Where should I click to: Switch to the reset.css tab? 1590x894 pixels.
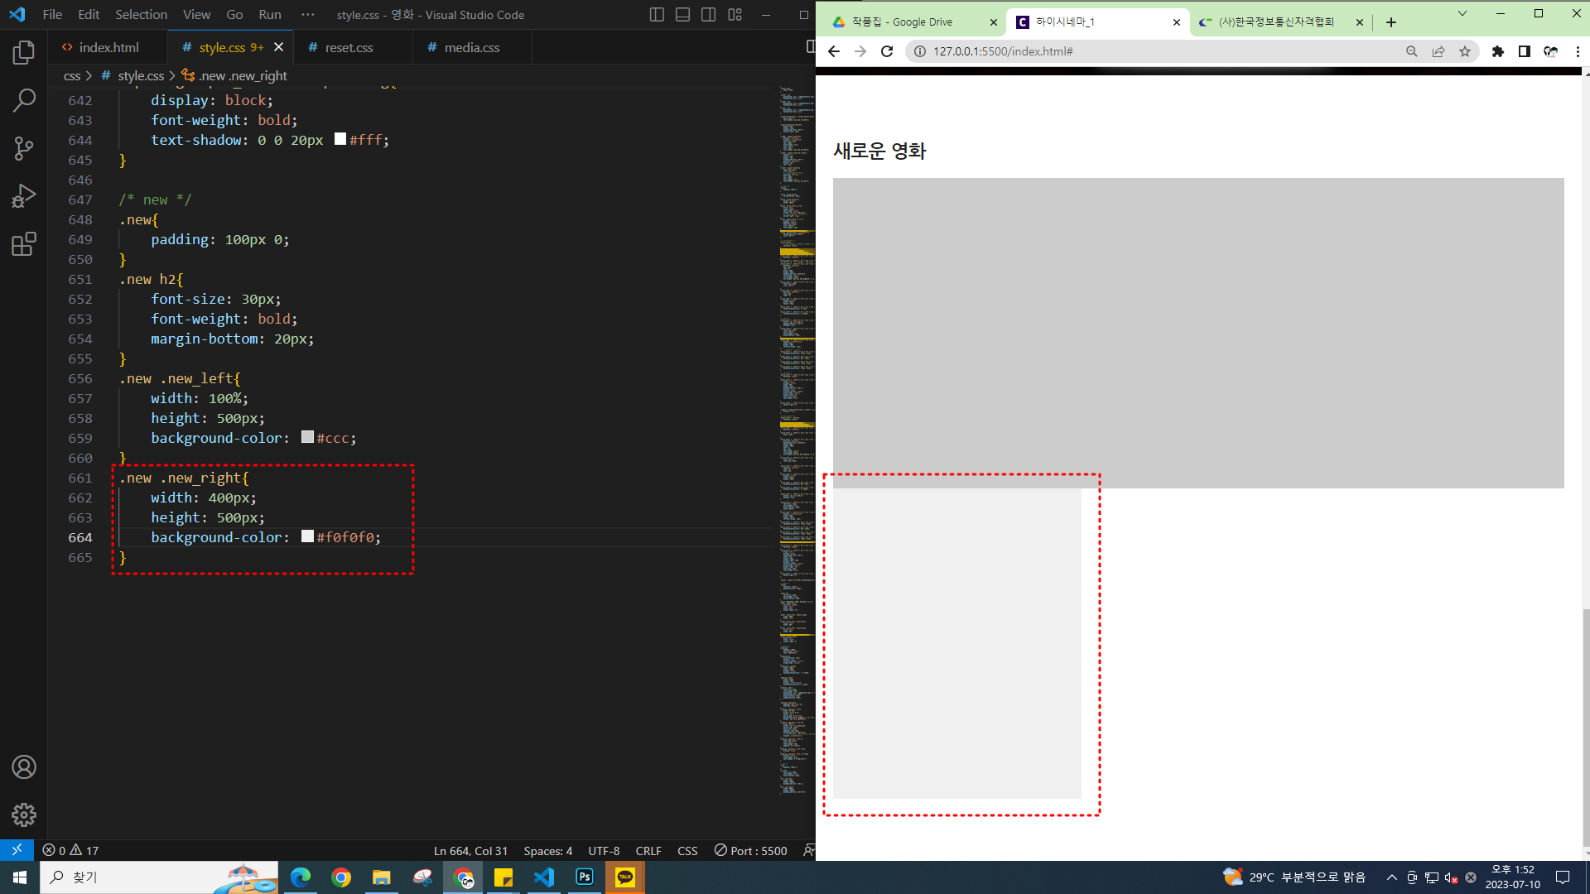348,48
